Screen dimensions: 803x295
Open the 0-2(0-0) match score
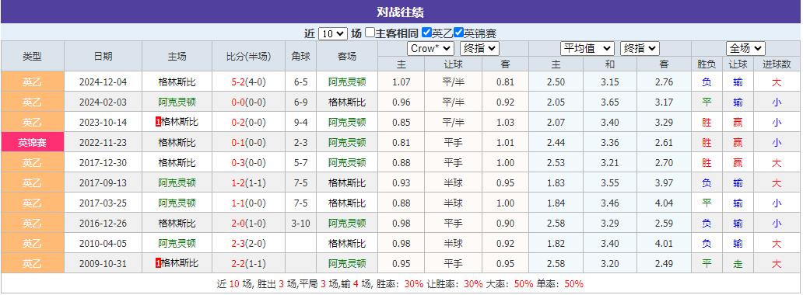point(248,122)
